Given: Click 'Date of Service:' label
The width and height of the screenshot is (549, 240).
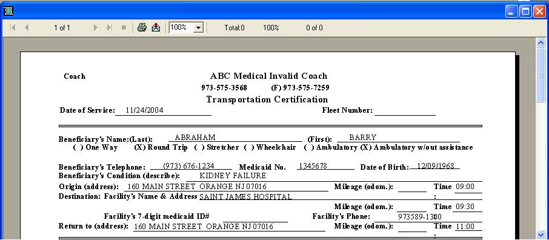Looking at the screenshot, I should pos(87,110).
